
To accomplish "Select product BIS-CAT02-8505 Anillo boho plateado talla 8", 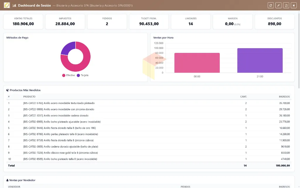I will 149,159.
